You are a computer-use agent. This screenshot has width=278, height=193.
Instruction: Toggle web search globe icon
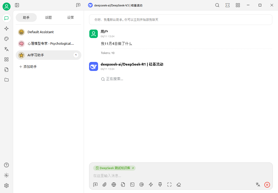click(x=114, y=185)
